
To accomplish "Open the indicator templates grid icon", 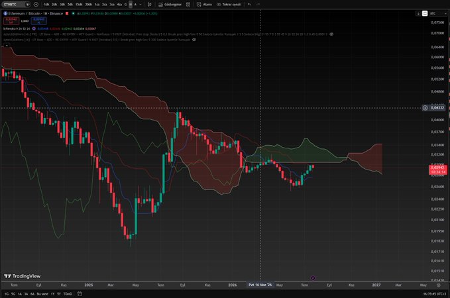I will [188, 5].
